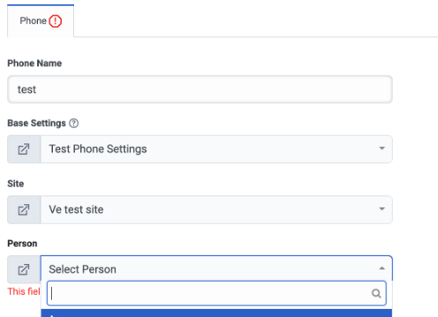Click the Base Settings help question mark icon
Image resolution: width=438 pixels, height=317 pixels.
(x=73, y=123)
